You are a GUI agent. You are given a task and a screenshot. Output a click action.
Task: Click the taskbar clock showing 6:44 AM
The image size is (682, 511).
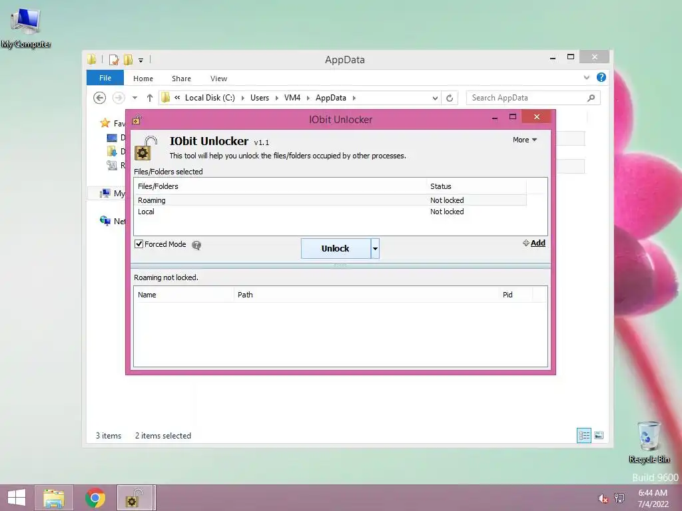(653, 498)
